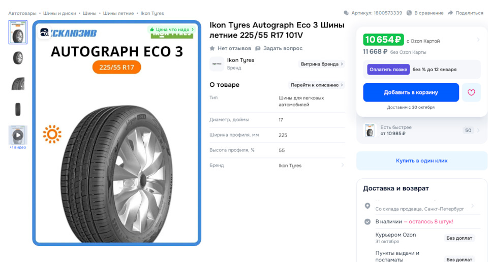Click the question bubble 'Задать вопрос' icon
488x262 pixels.
[258, 48]
